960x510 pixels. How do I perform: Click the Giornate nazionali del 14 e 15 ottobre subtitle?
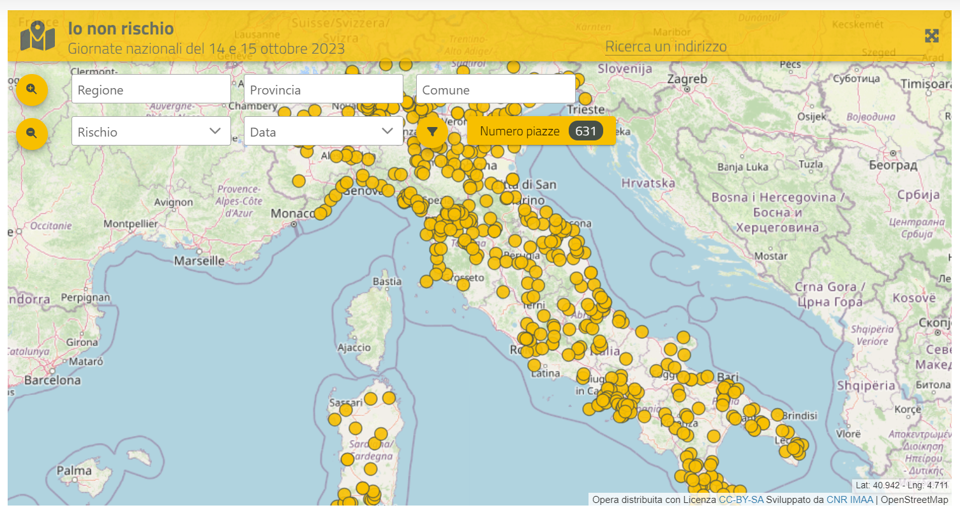[x=206, y=49]
